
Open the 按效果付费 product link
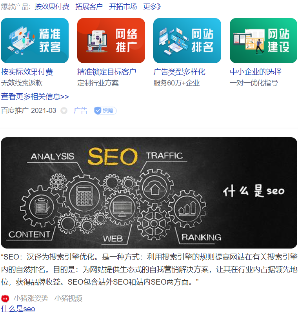click(x=52, y=6)
